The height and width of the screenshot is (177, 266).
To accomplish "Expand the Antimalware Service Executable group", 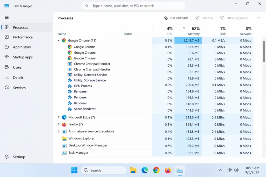I will pos(58,131).
